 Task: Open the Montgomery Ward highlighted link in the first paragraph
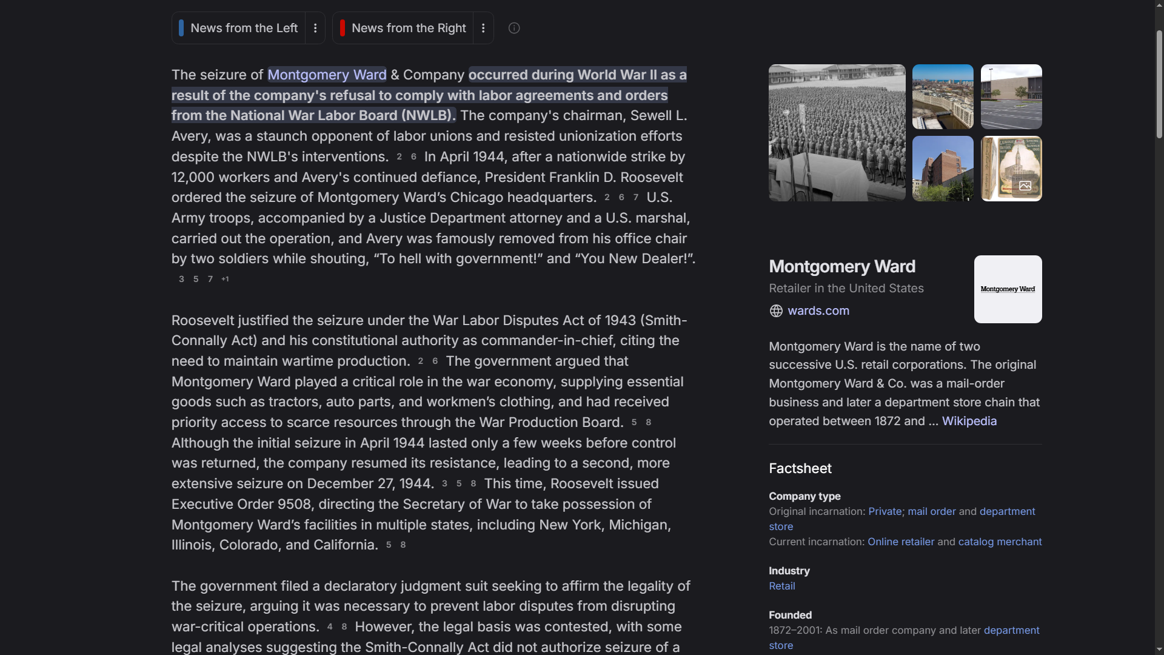[x=327, y=75]
